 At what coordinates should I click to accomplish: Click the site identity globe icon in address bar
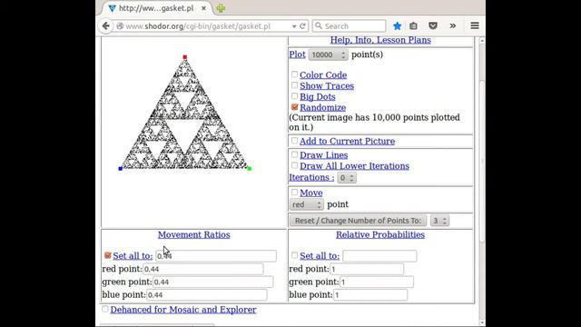[x=120, y=26]
